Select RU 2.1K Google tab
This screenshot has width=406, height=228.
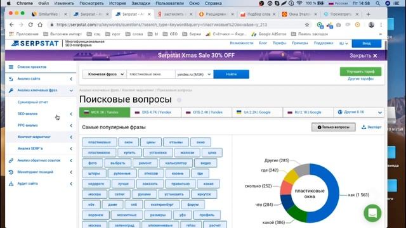coord(308,112)
